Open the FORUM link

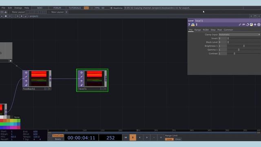(x=57, y=8)
